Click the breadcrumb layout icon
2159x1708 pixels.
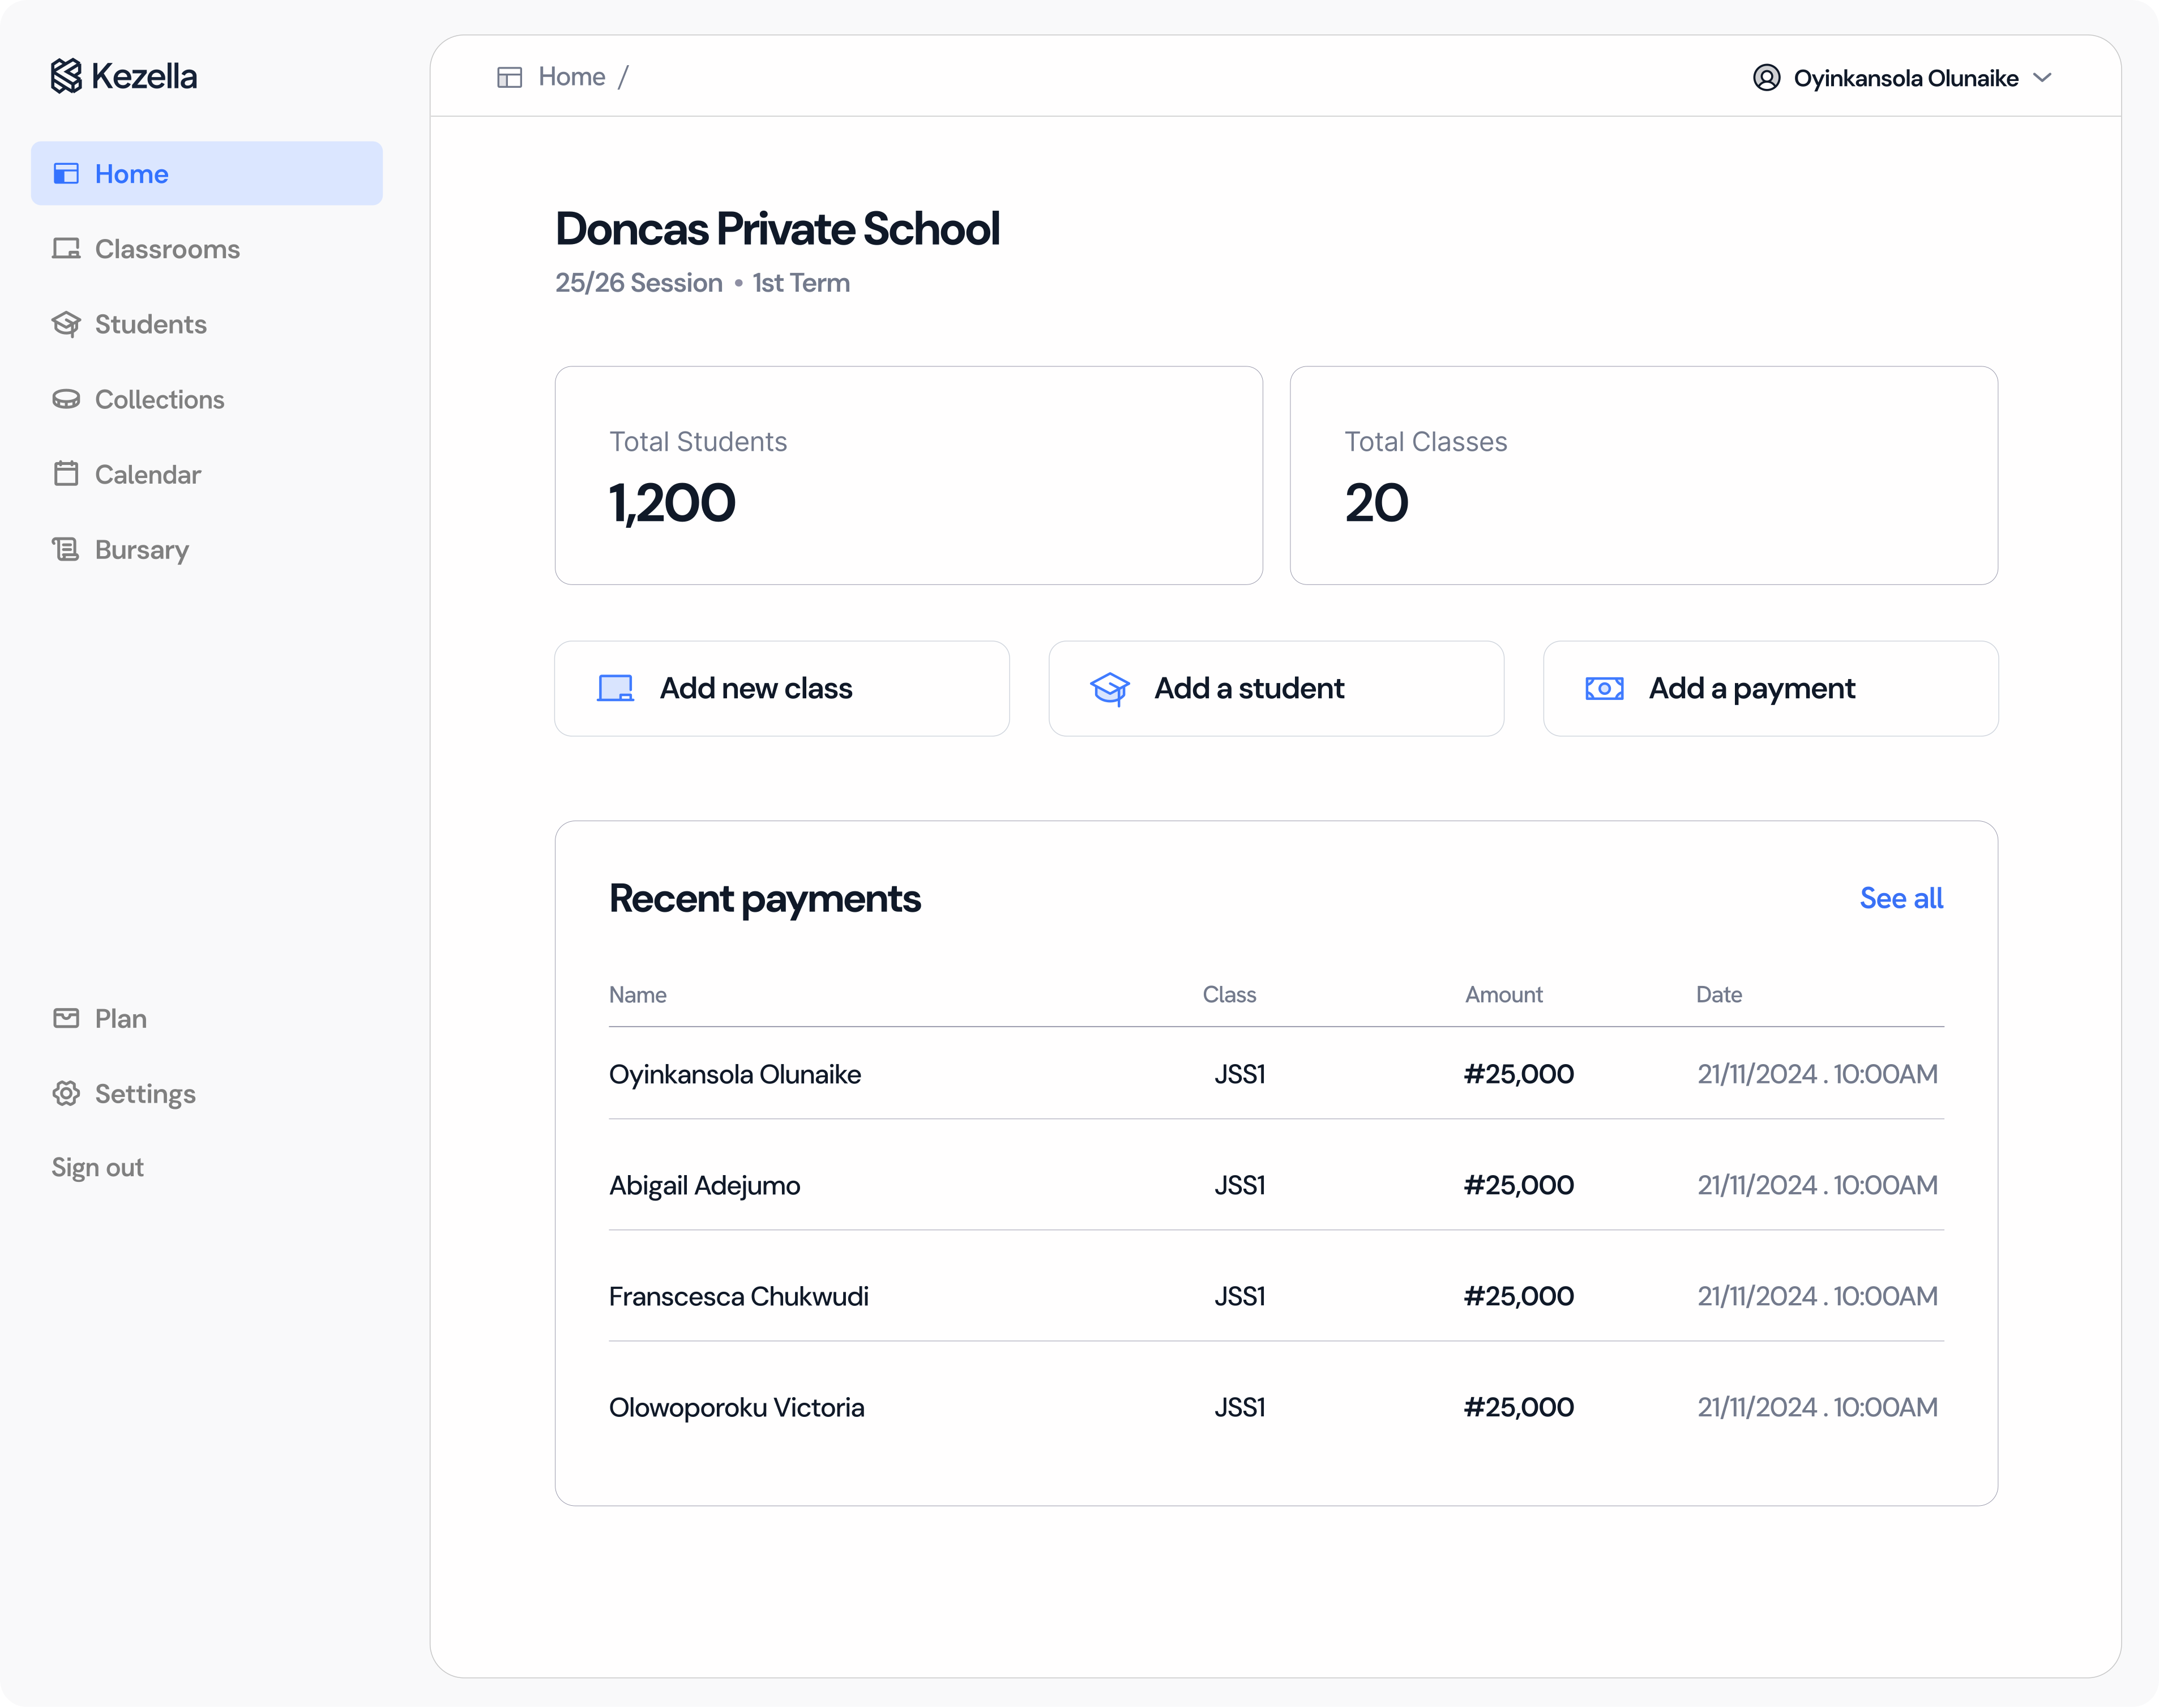(x=509, y=77)
